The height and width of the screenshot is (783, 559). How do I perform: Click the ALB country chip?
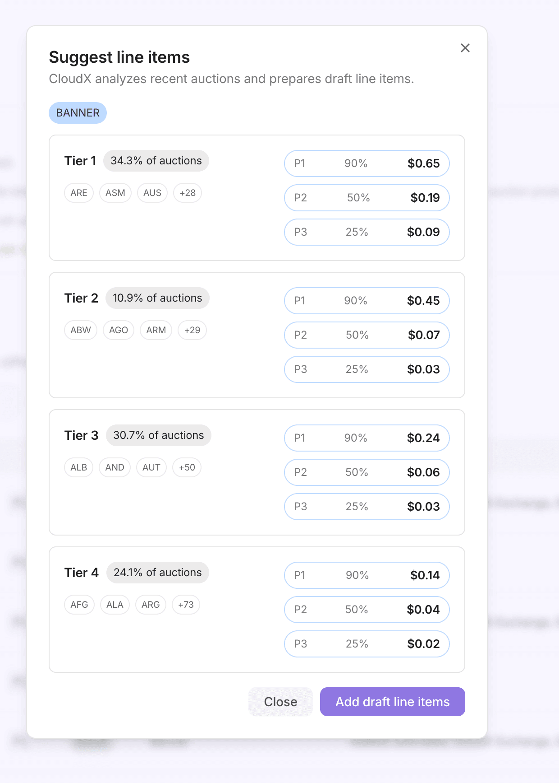point(79,467)
